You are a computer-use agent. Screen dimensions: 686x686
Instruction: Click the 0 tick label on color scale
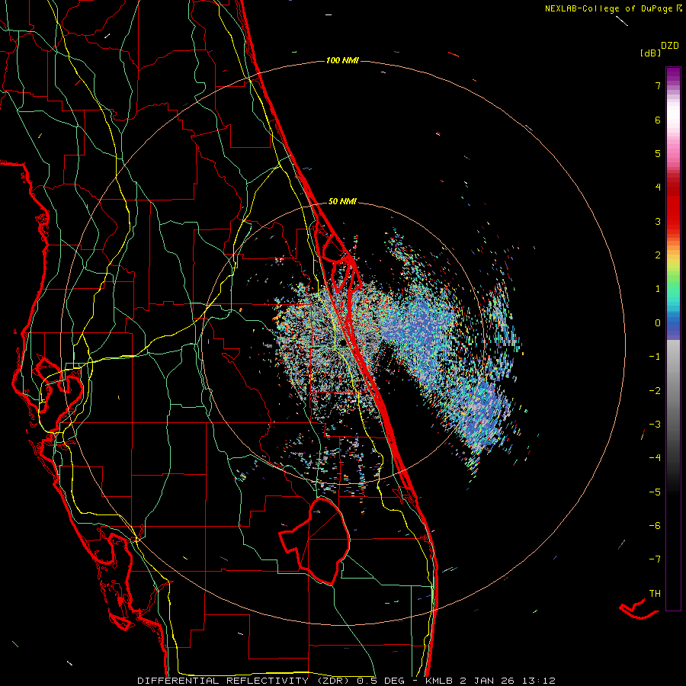[x=658, y=323]
